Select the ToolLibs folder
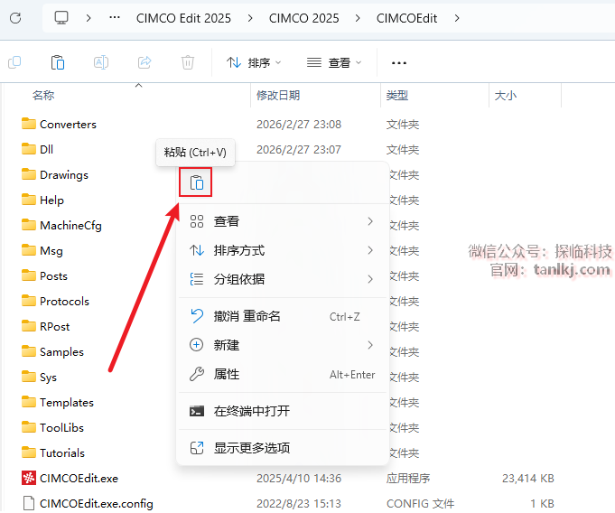The height and width of the screenshot is (513, 615). tap(52, 427)
